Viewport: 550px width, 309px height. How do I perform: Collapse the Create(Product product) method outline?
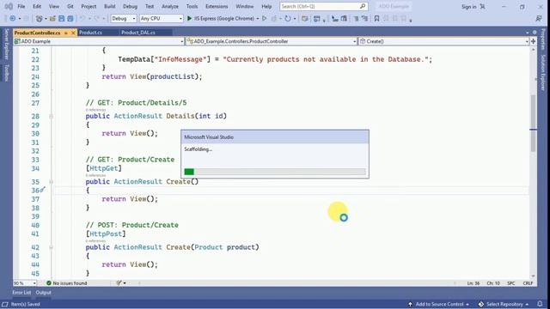point(52,247)
